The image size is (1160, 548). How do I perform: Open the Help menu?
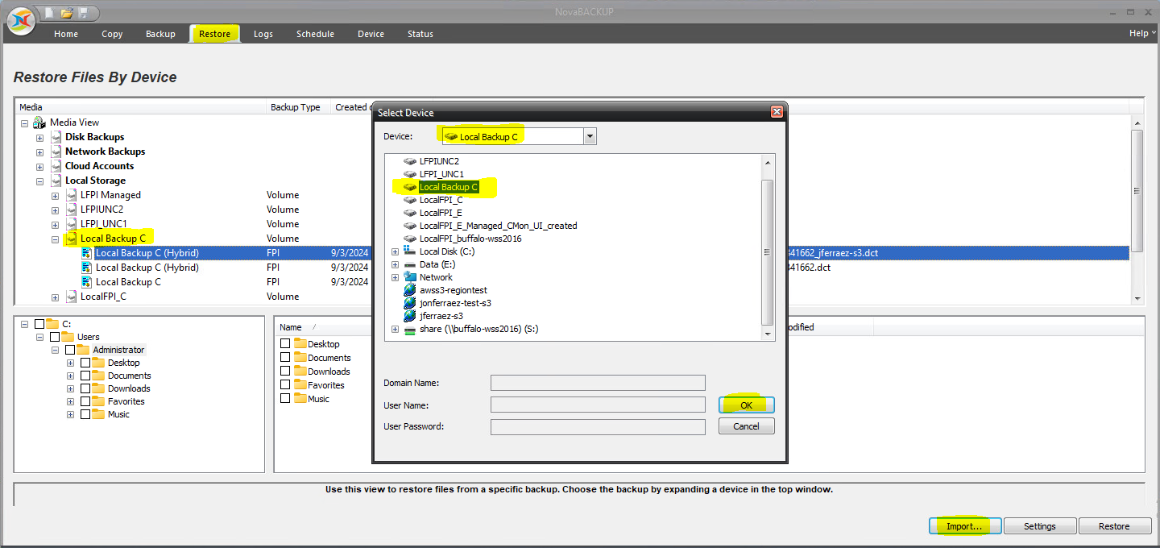(1142, 33)
